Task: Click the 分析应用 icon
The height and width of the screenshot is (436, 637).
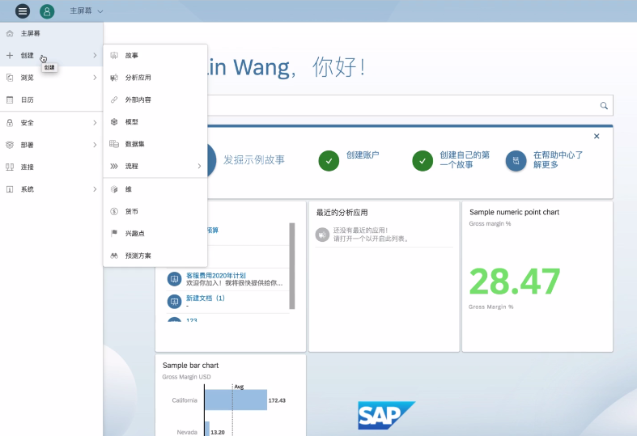Action: (x=114, y=78)
